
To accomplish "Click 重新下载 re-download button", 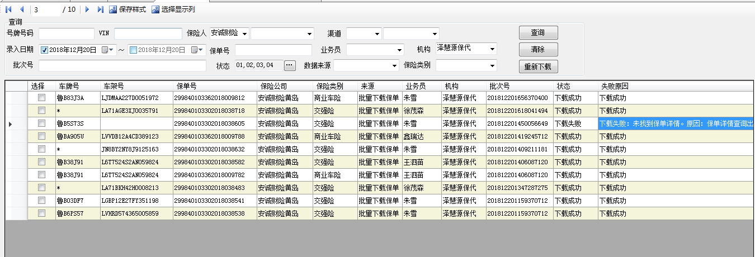I will 538,66.
